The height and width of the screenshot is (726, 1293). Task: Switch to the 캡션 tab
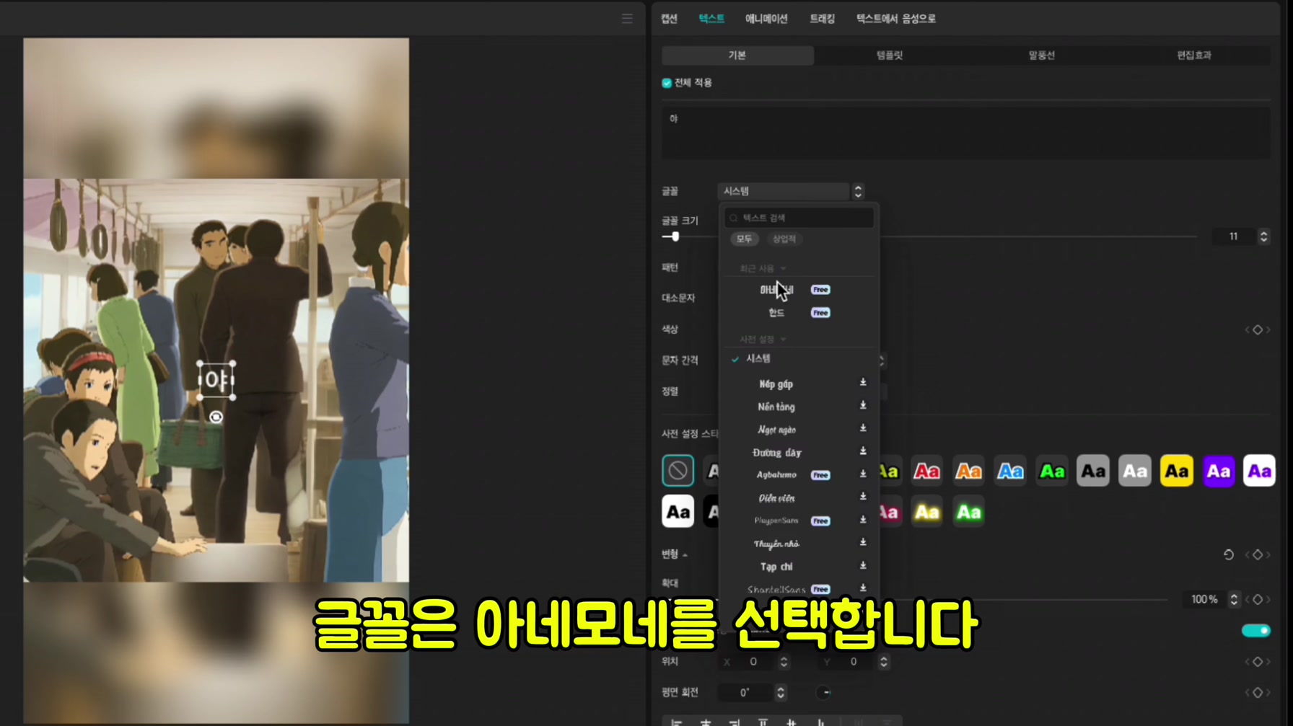click(670, 19)
